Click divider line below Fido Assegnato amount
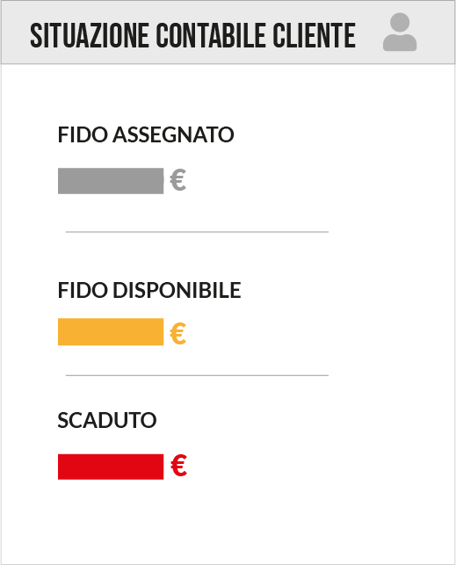Image resolution: width=456 pixels, height=565 pixels. (197, 232)
